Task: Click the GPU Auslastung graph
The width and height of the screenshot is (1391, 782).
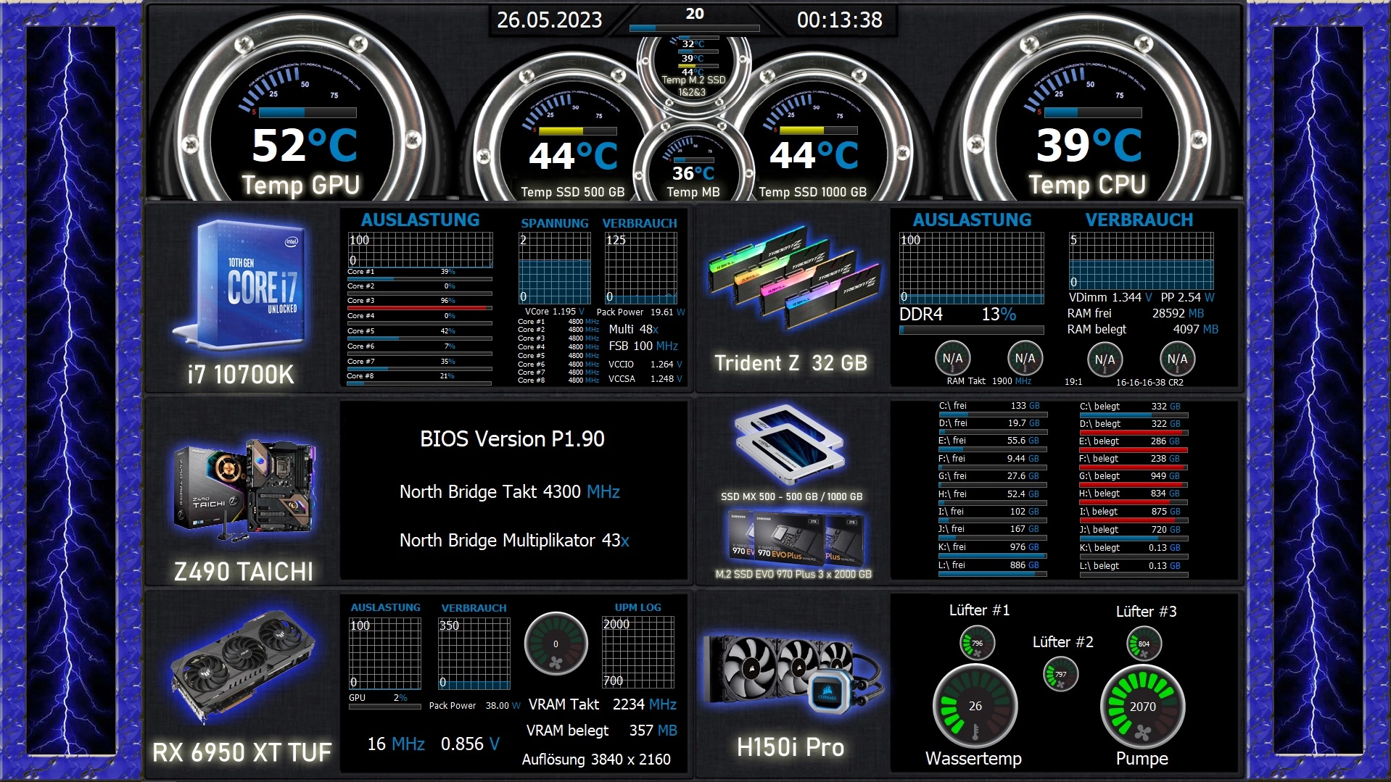Action: [385, 652]
